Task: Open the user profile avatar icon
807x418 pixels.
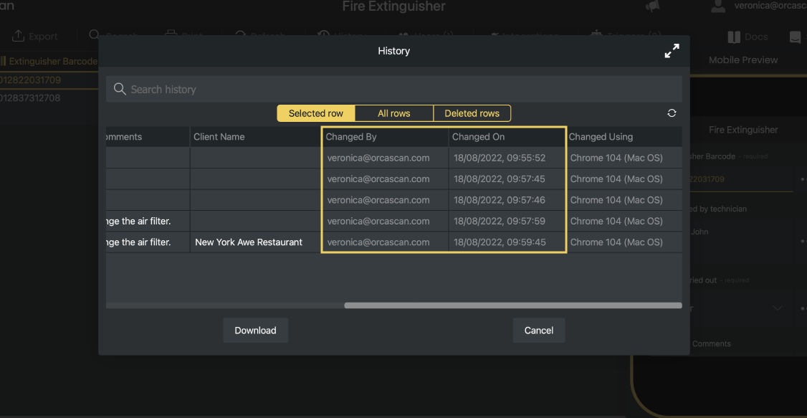Action: [x=718, y=6]
